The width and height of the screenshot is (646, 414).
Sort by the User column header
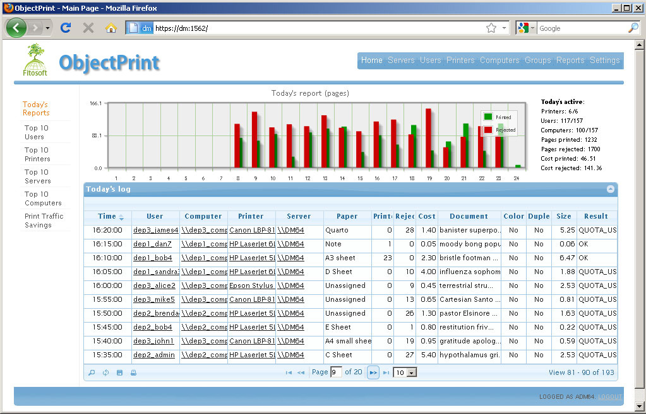pos(155,216)
